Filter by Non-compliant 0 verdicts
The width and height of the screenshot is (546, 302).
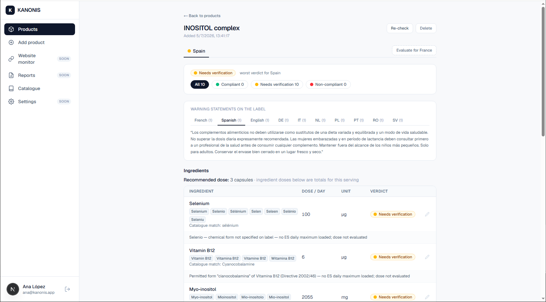tap(328, 84)
